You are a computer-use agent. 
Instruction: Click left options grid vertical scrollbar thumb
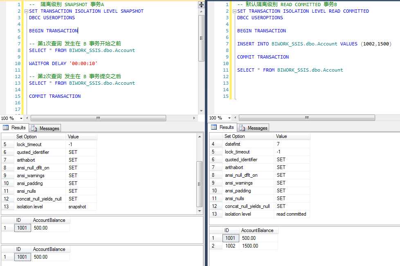[x=200, y=184]
